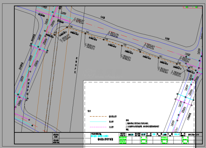Click the orange dash-dot legend line sample

coord(98,116)
